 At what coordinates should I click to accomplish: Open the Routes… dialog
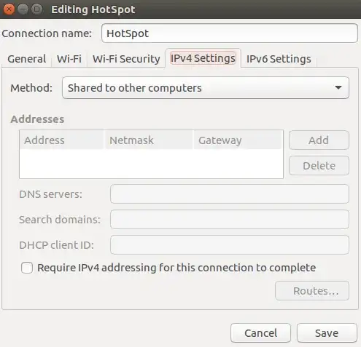[312, 291]
